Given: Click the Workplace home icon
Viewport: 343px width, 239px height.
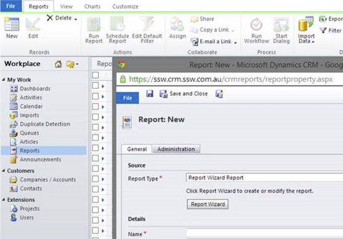Looking at the screenshot, I should (x=58, y=64).
